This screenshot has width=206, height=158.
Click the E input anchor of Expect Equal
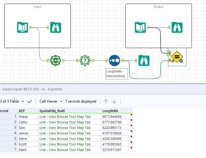[x=169, y=53]
